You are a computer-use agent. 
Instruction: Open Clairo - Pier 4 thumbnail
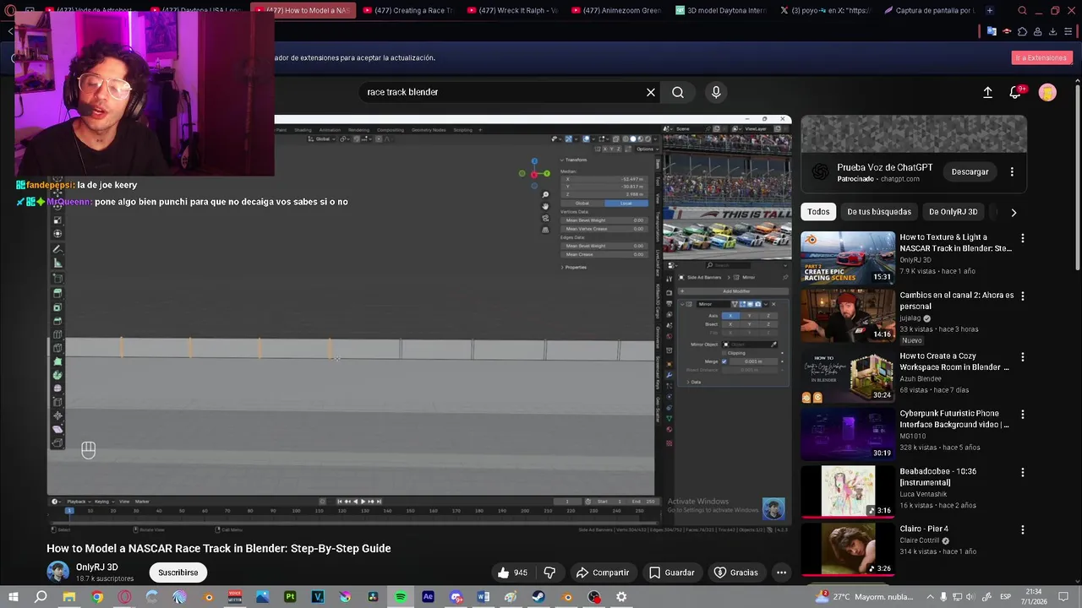848,549
